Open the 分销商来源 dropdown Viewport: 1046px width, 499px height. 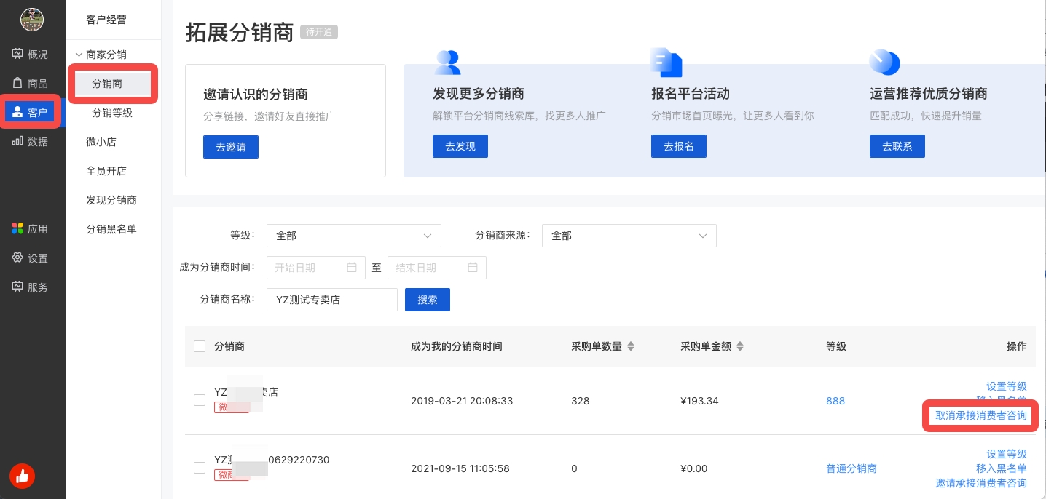coord(629,236)
